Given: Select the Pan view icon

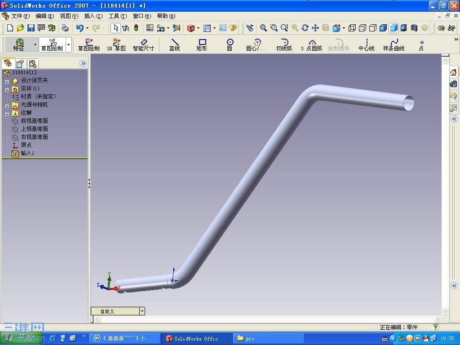Looking at the screenshot, I should point(315,28).
